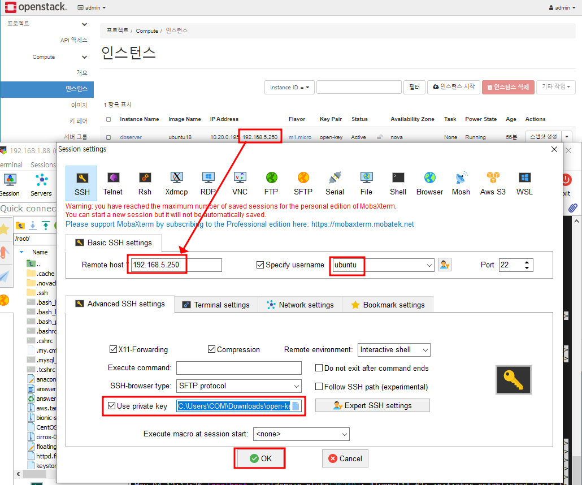
Task: Switch to Bookmark settings tab
Action: [x=388, y=305]
